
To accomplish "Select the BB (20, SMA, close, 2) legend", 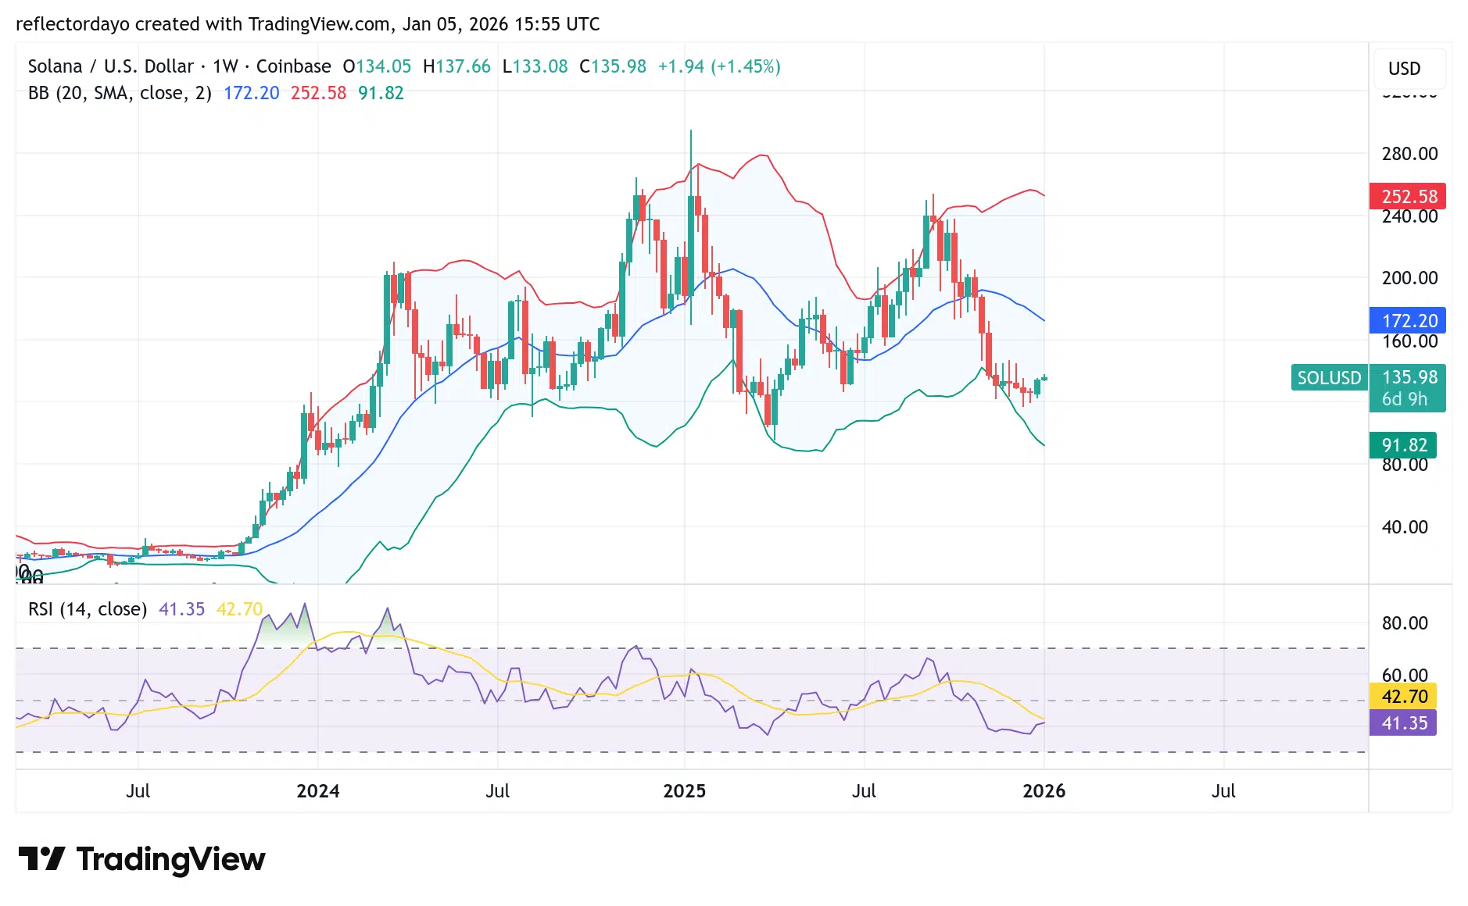I will [120, 93].
